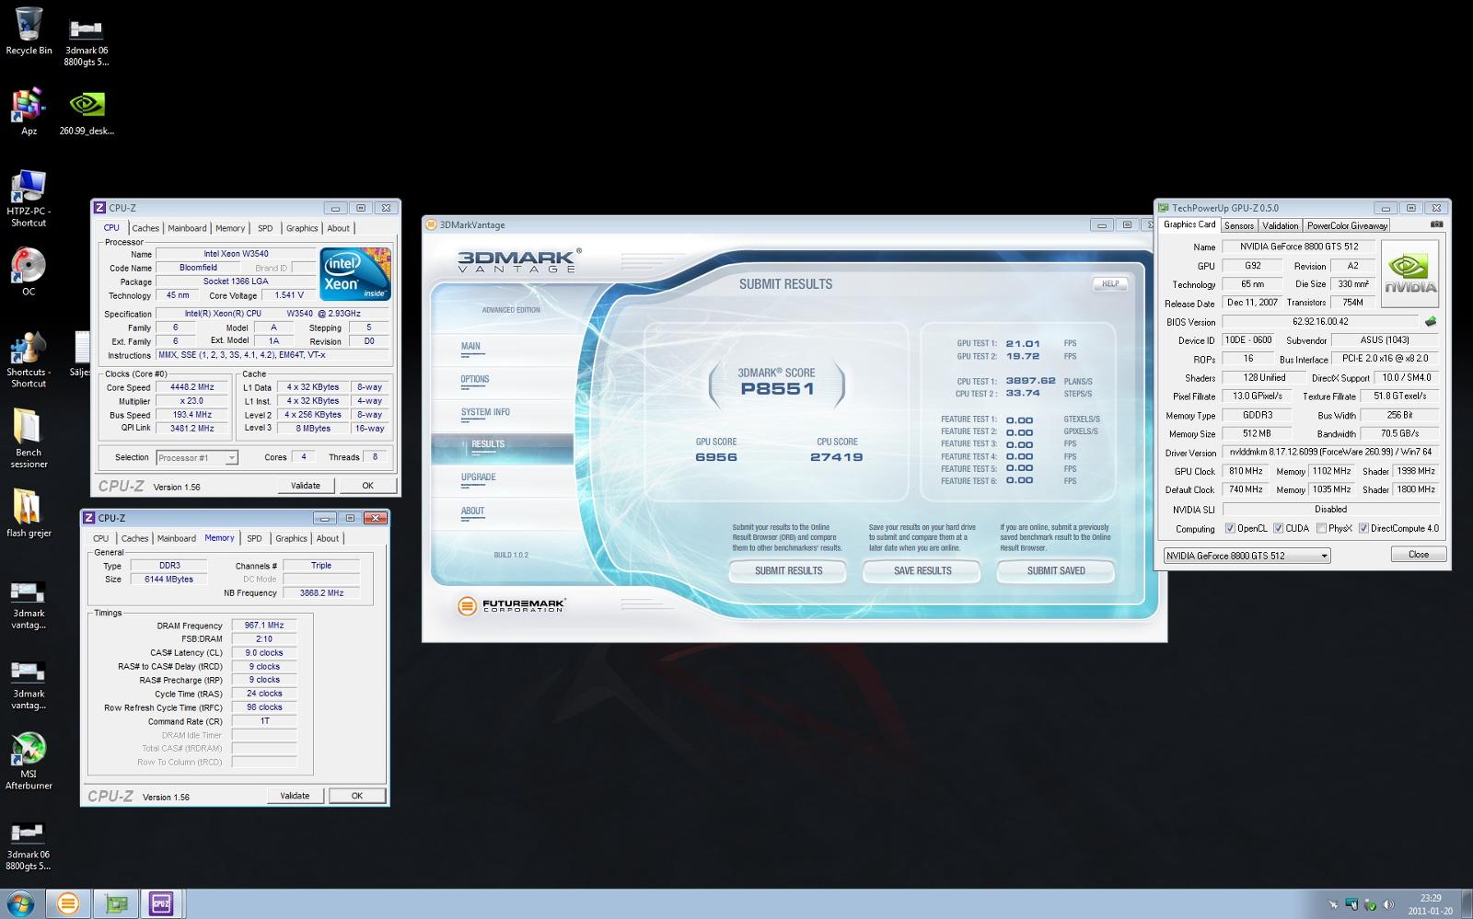
Task: Click Validate in the CPU-Z Memory window
Action: click(x=295, y=796)
